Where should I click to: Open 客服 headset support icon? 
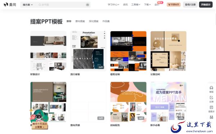[x=211, y=88]
